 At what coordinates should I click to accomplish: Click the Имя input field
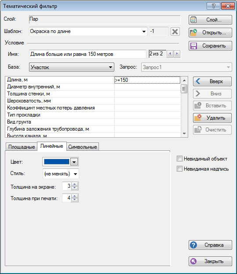[x=88, y=54]
